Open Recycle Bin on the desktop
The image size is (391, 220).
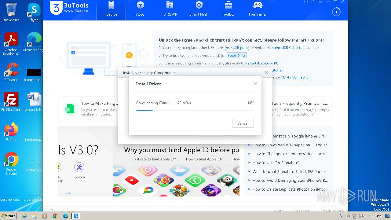(11, 12)
